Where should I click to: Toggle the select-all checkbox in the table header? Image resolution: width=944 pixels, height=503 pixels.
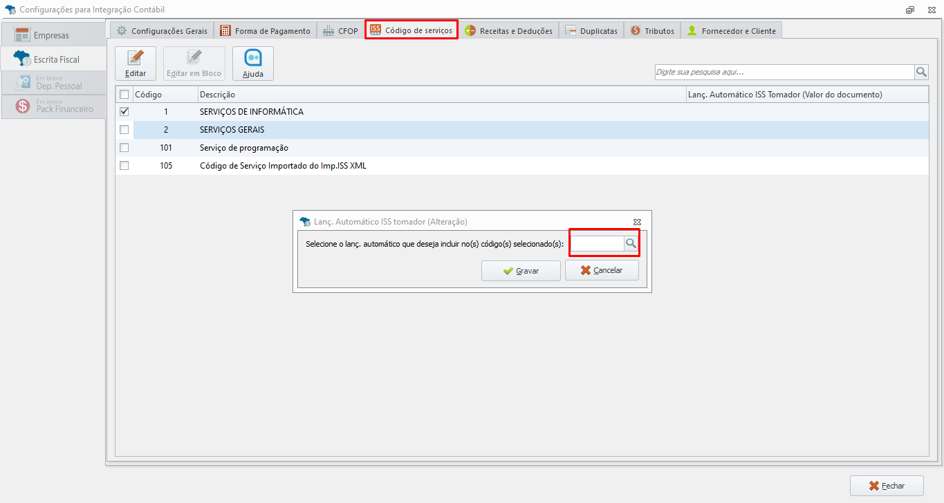(124, 95)
